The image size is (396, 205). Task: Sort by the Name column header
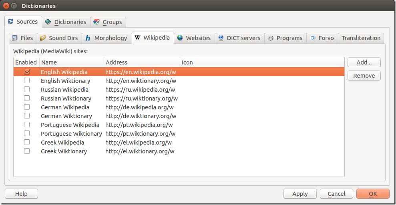pyautogui.click(x=71, y=62)
